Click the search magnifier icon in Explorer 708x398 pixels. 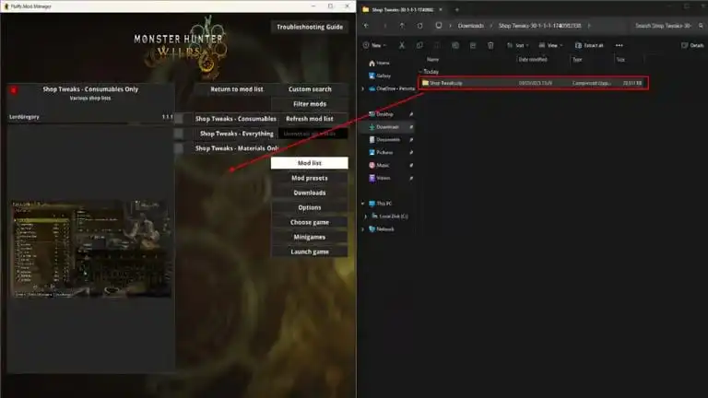coord(702,26)
